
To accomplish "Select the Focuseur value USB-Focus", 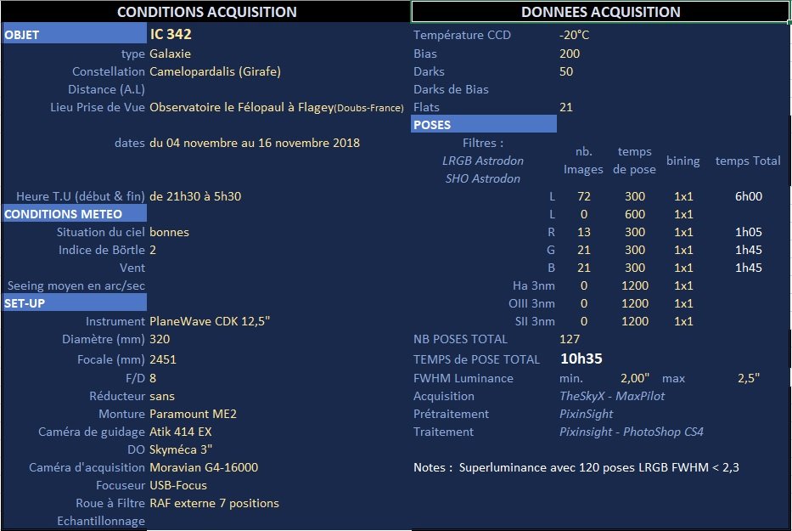I will click(178, 485).
